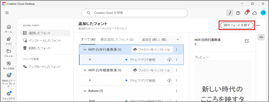The width and height of the screenshot is (269, 102).
Task: Open the Adobe Fonts f icon
Action: coord(230,13)
